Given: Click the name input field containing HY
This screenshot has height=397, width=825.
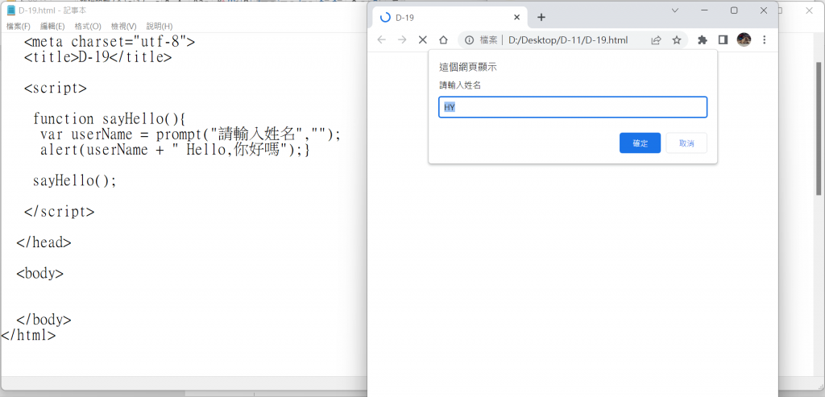Looking at the screenshot, I should pyautogui.click(x=573, y=107).
